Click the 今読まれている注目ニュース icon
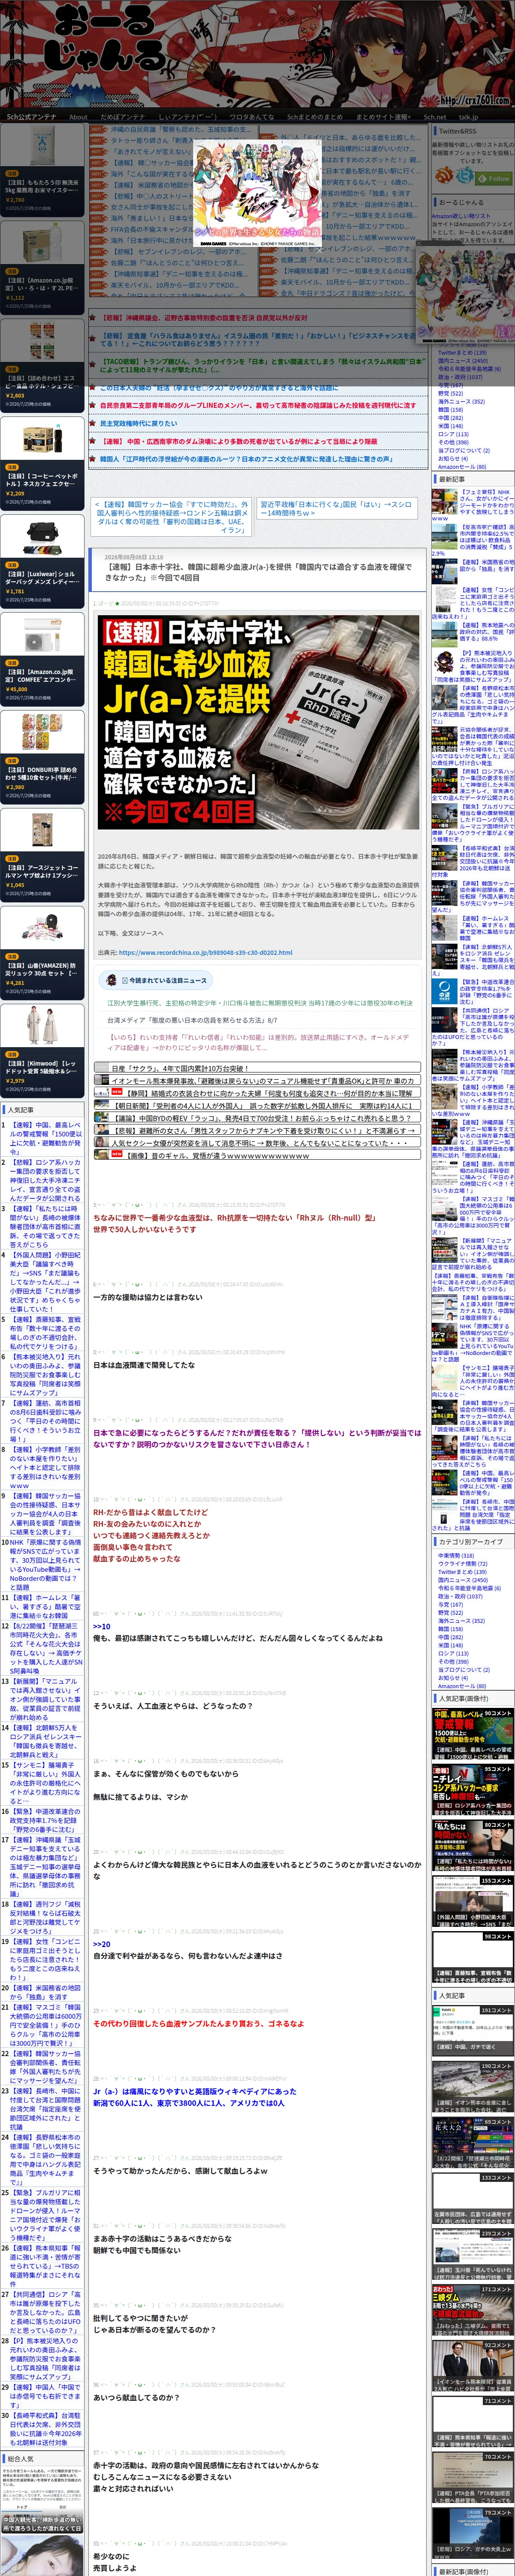Screen dimensions: 515x2576 (x=111, y=980)
